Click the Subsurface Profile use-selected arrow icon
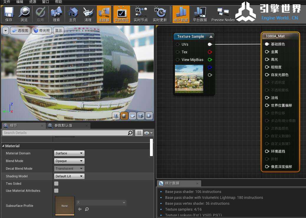Viewport: 306px width, 218px height. [x=80, y=209]
